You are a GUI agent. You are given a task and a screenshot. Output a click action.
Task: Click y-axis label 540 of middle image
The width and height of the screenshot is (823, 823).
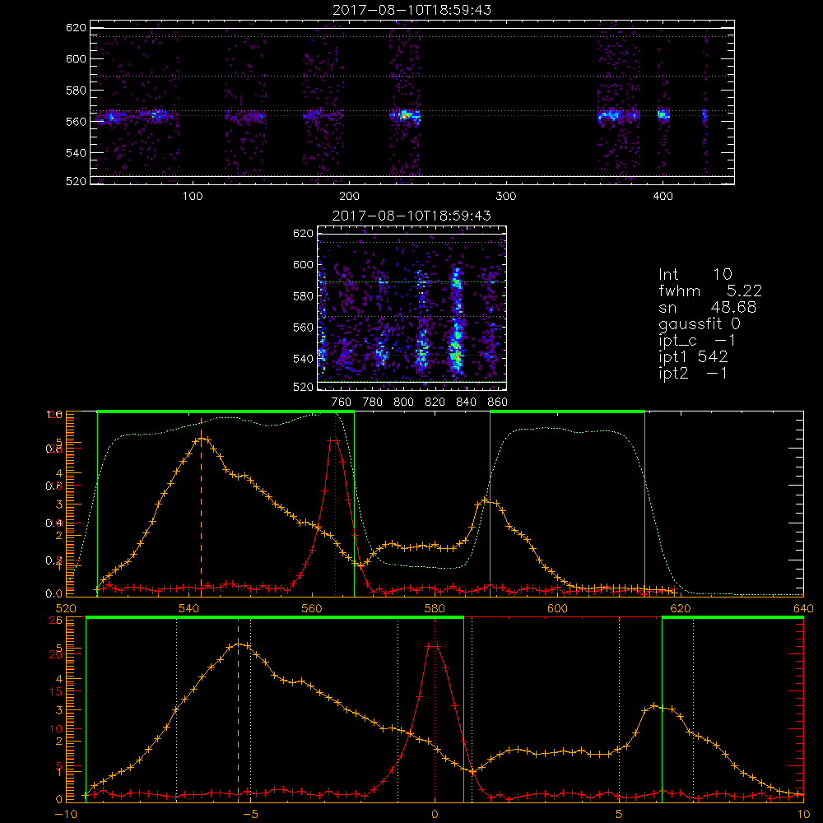point(304,359)
